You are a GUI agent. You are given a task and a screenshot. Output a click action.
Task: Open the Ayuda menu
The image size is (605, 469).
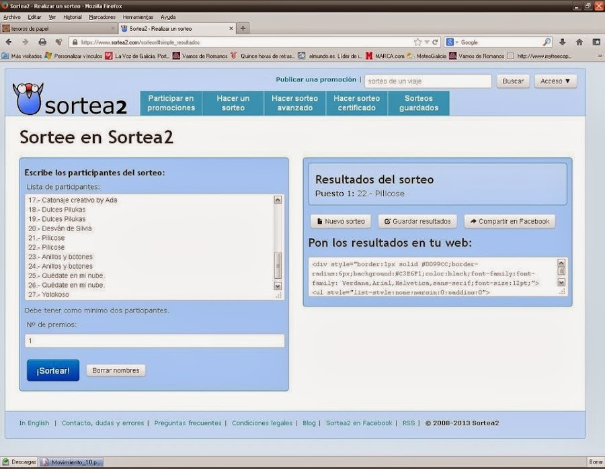(168, 17)
